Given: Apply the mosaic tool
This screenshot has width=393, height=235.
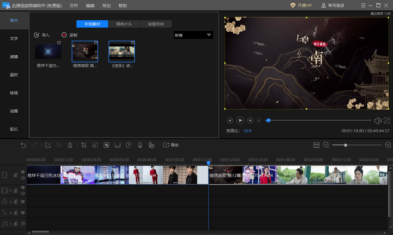Looking at the screenshot, I should [x=106, y=145].
